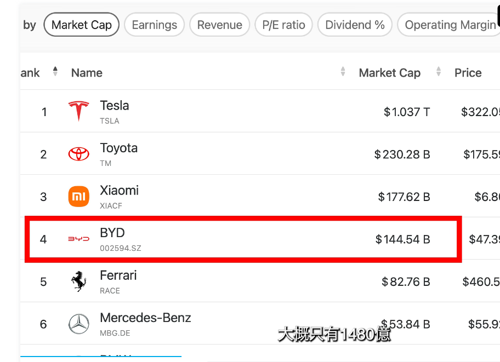Switch ranking to Revenue

pyautogui.click(x=220, y=25)
